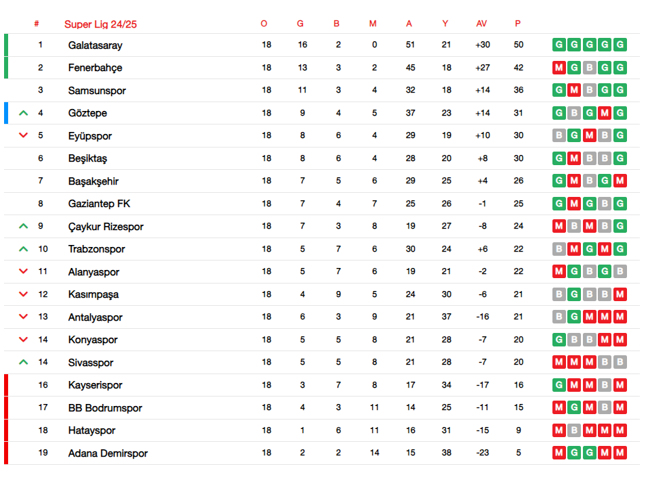648x496 pixels.
Task: Click the O matches played column header
Action: tap(264, 24)
